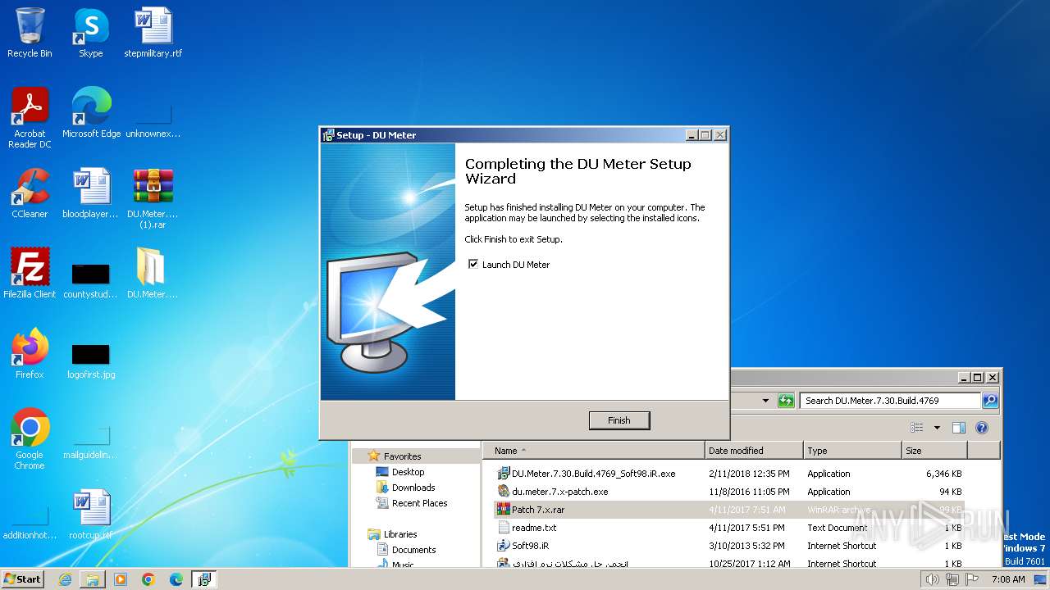Switch to DU Meter Setup taskbar button

coord(204,579)
